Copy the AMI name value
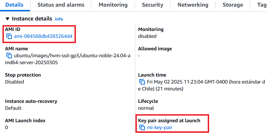This screenshot has height=133, width=267. point(9,56)
